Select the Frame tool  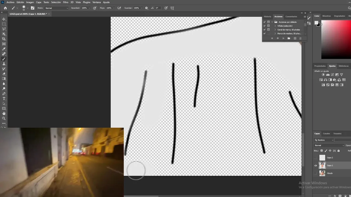point(4,44)
